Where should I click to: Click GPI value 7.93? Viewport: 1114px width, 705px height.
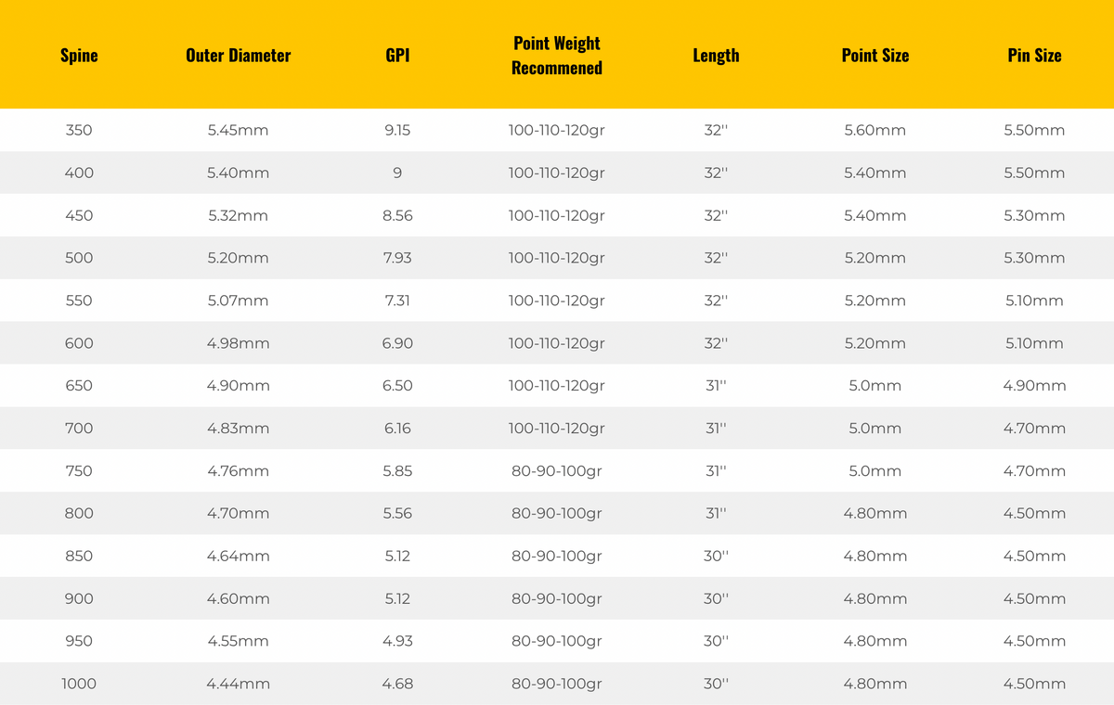click(397, 258)
